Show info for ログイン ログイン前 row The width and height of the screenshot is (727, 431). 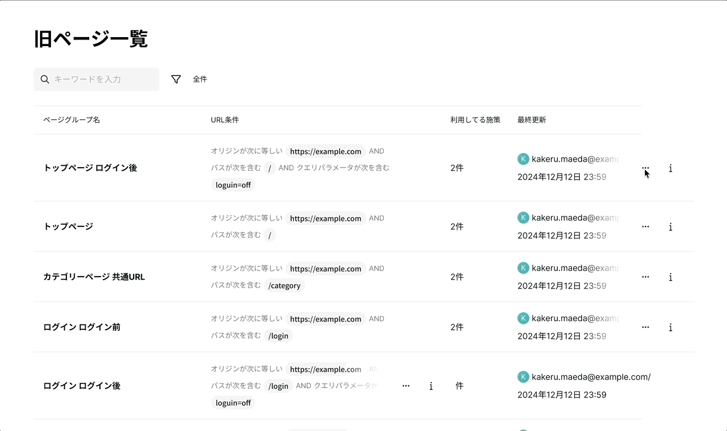[671, 327]
